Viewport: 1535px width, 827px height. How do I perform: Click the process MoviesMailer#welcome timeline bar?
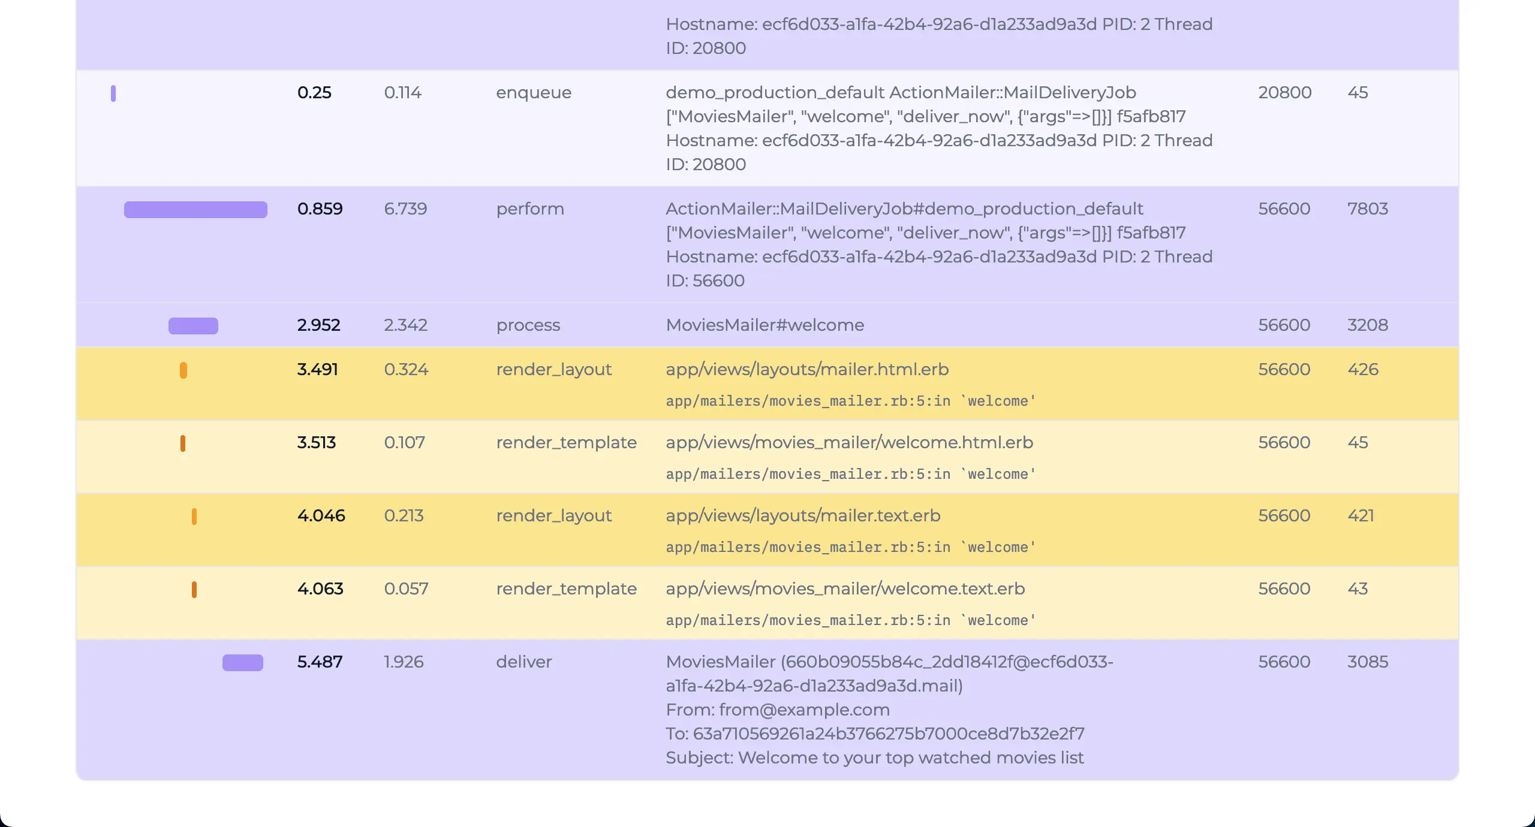click(193, 325)
